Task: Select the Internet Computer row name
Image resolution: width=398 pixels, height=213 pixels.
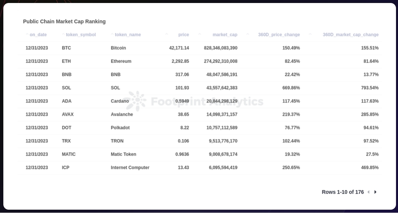Action: pos(130,167)
